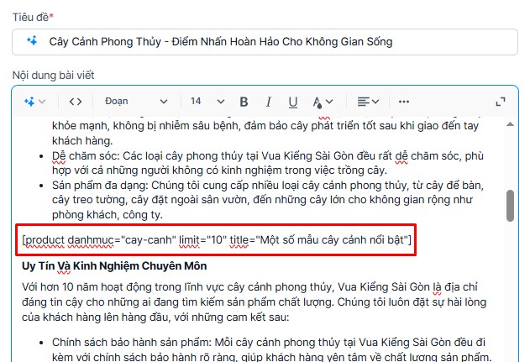This screenshot has width=530, height=362.
Task: Open the font size 14 dropdown
Action: [207, 102]
